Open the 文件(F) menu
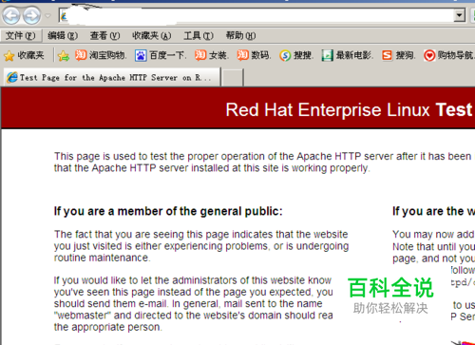This screenshot has width=475, height=345. click(20, 35)
